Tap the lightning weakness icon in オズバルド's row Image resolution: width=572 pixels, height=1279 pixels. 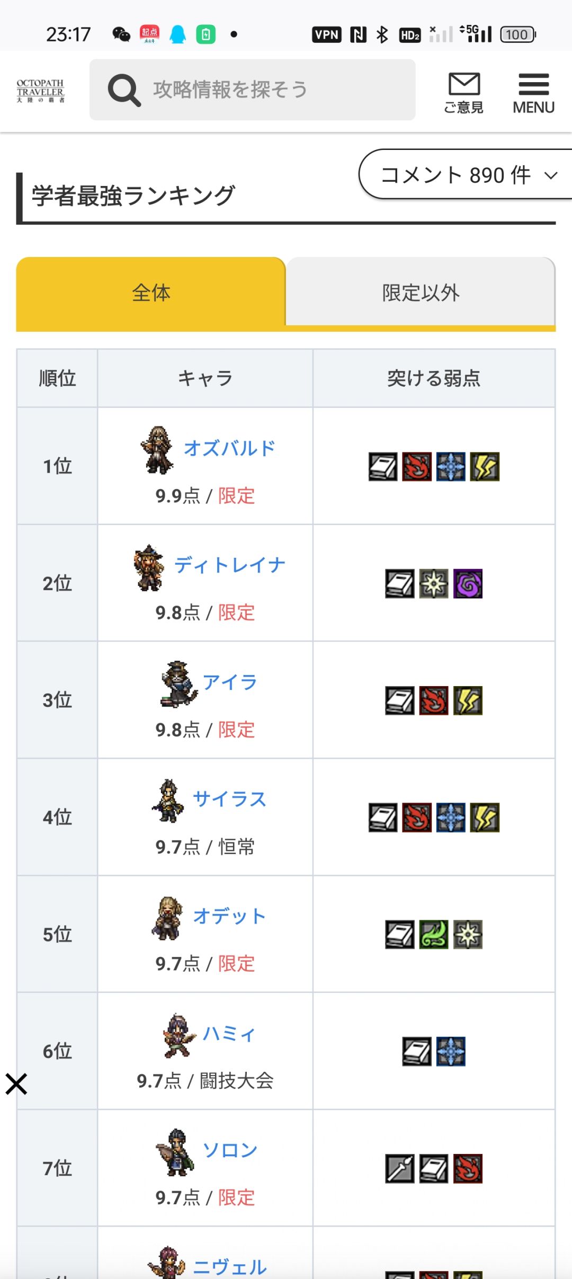click(x=485, y=466)
